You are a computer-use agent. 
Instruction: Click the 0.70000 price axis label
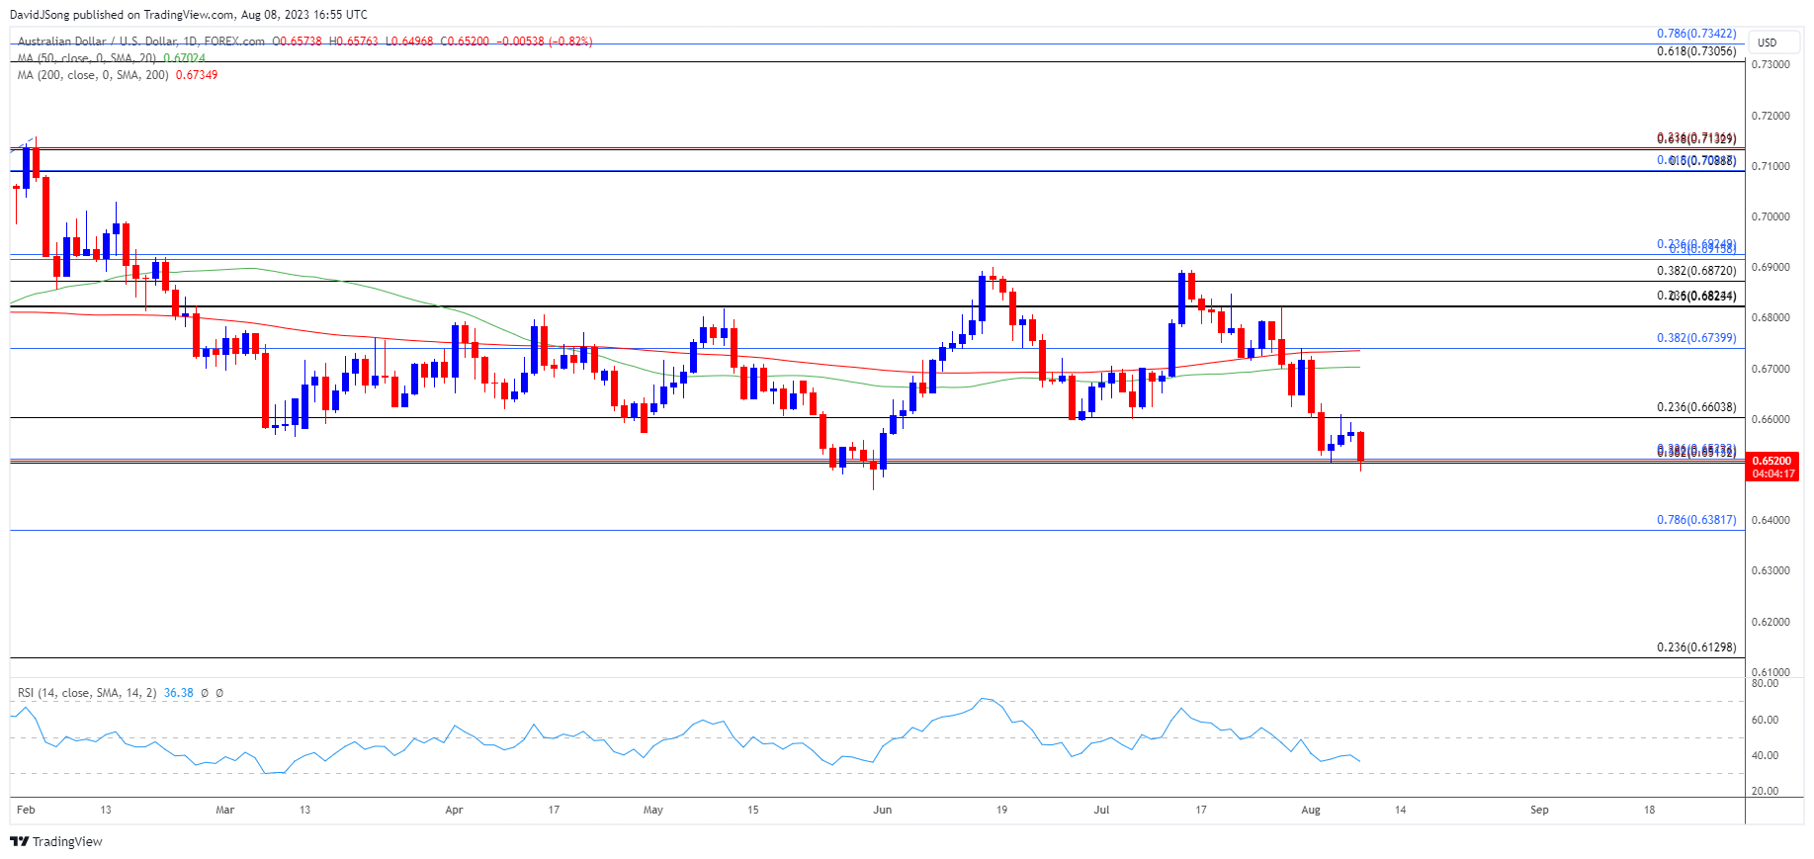pos(1771,216)
